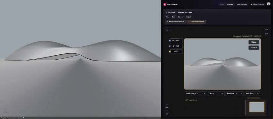The image size is (273, 119).
Task: Click the zoom percentage value
Action: [167, 108]
